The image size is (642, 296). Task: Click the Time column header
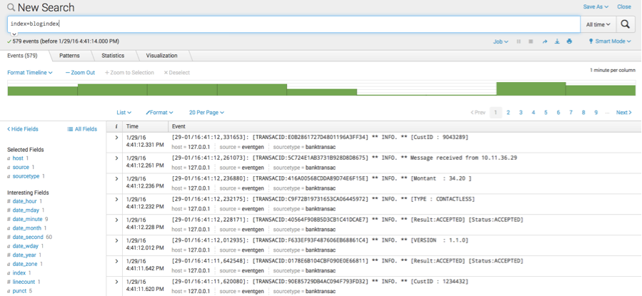(x=133, y=127)
